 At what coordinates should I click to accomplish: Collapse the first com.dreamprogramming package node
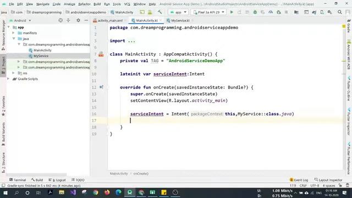point(19,45)
